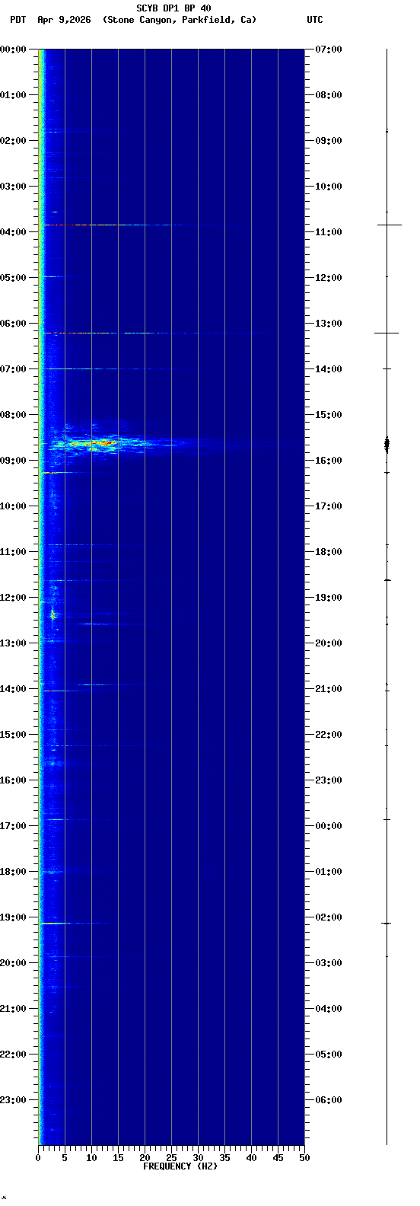
Task: Click the UTC axis label "04:00"
Action: pyautogui.click(x=329, y=1009)
